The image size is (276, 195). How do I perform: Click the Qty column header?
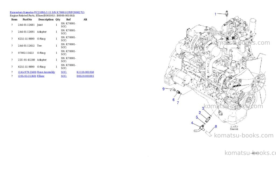coord(58,19)
